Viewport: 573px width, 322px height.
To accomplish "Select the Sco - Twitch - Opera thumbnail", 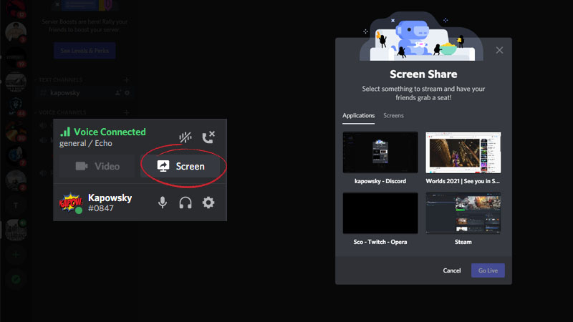I will (x=380, y=213).
